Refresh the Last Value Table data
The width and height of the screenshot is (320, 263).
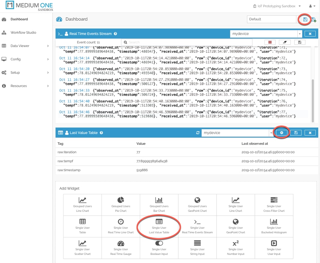pyautogui.click(x=198, y=133)
